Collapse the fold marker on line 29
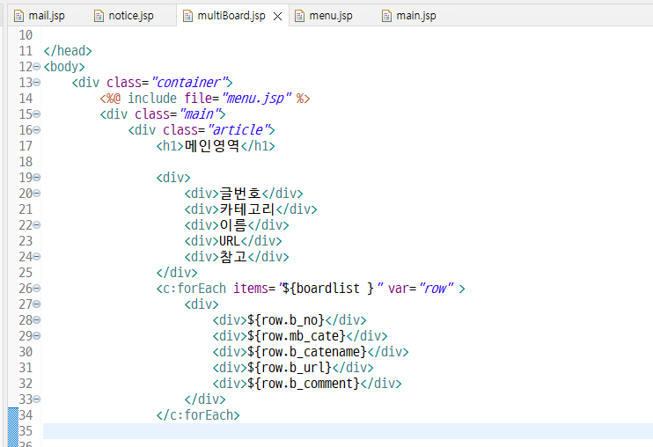This screenshot has height=447, width=653. [37, 336]
